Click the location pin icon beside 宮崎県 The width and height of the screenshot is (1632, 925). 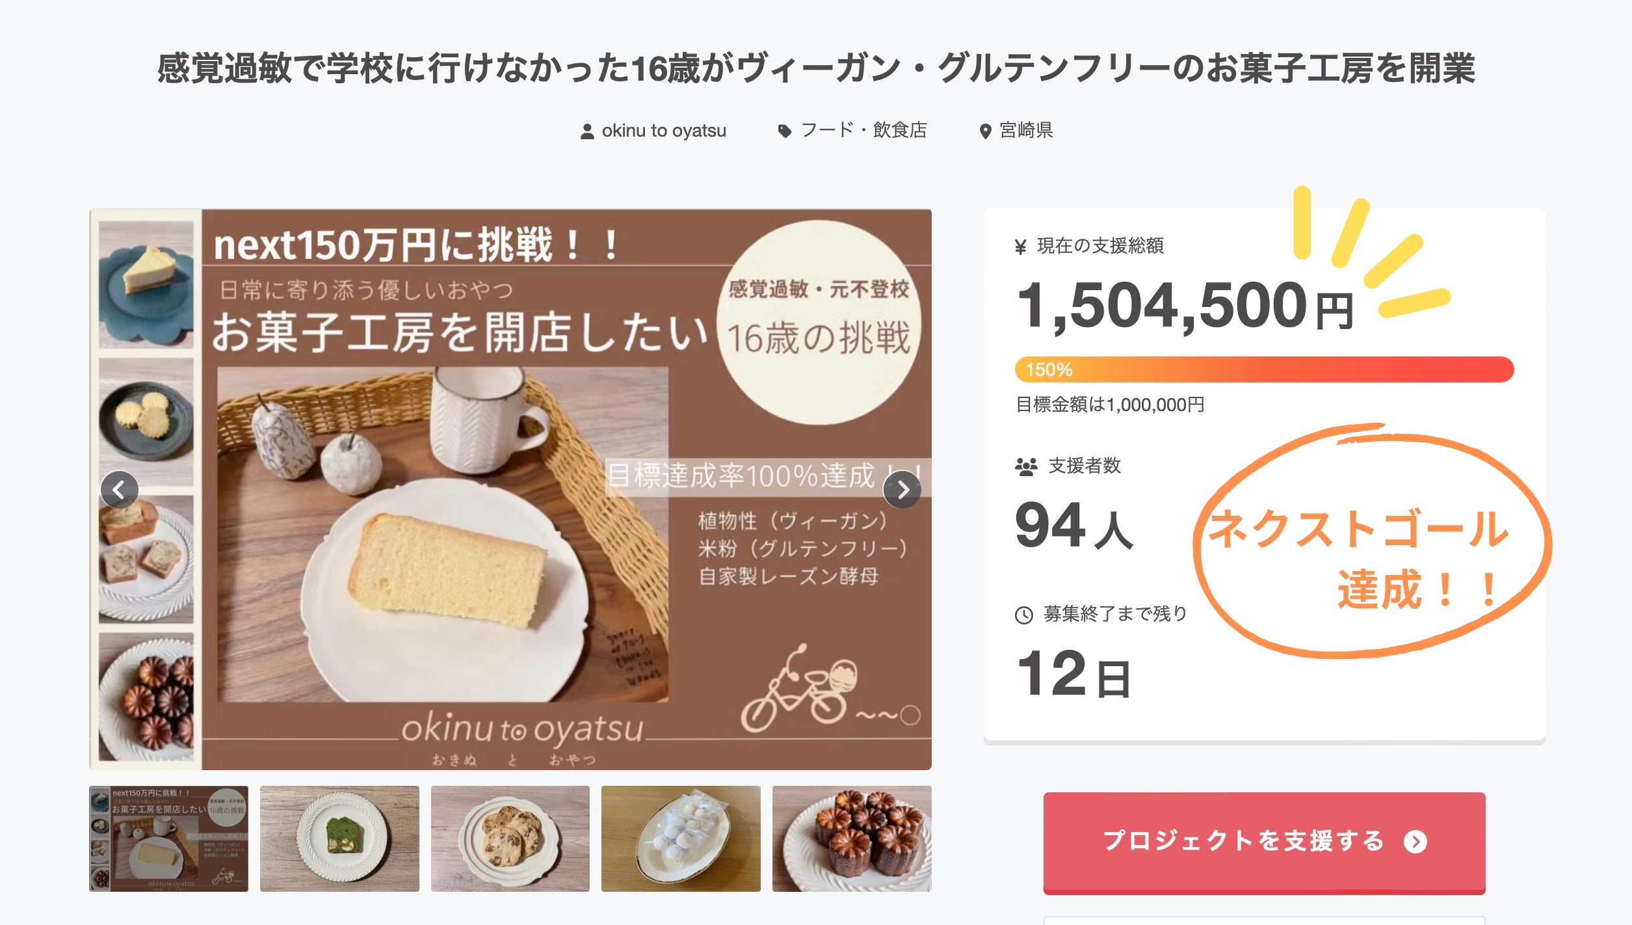point(985,131)
